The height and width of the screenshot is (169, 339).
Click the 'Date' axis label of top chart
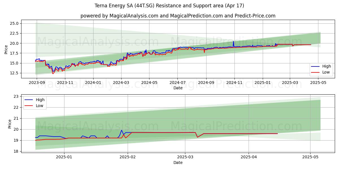click(178, 88)
